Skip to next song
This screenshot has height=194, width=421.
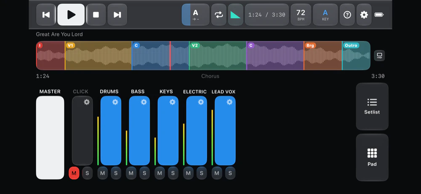[117, 15]
